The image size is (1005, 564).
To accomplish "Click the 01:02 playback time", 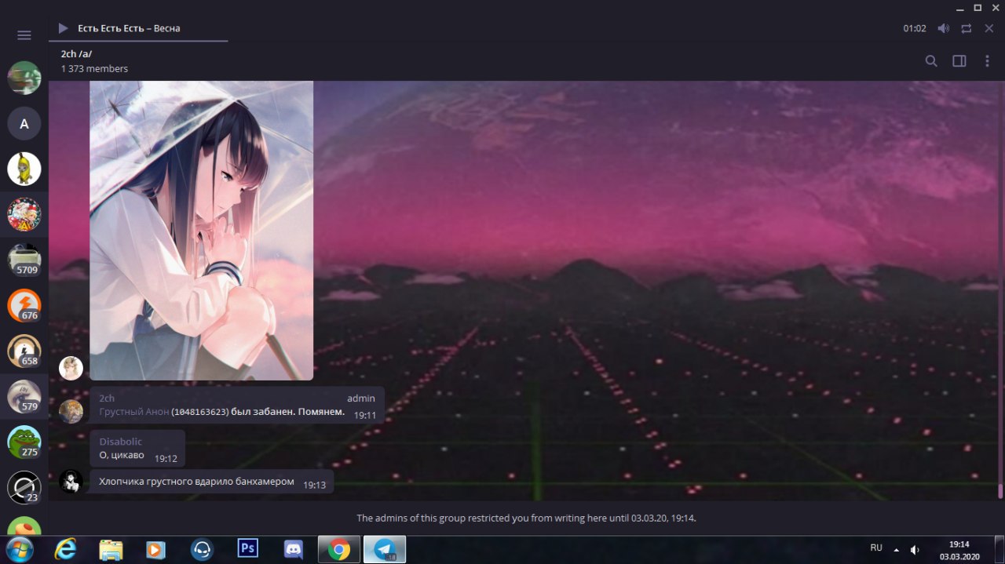I will tap(915, 28).
